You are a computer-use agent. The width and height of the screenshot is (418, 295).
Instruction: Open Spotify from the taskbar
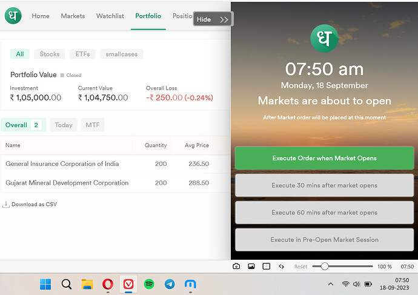(149, 284)
